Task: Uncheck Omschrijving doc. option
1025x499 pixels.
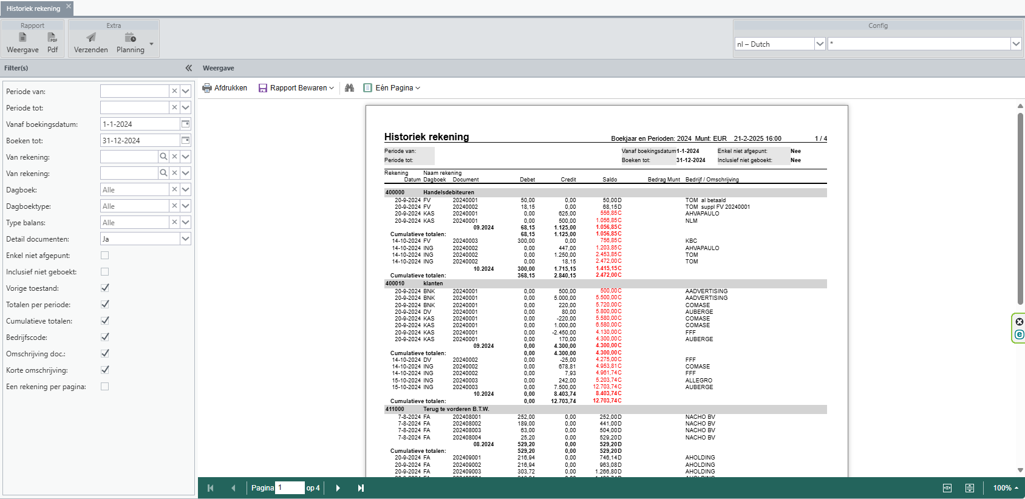Action: (x=105, y=353)
